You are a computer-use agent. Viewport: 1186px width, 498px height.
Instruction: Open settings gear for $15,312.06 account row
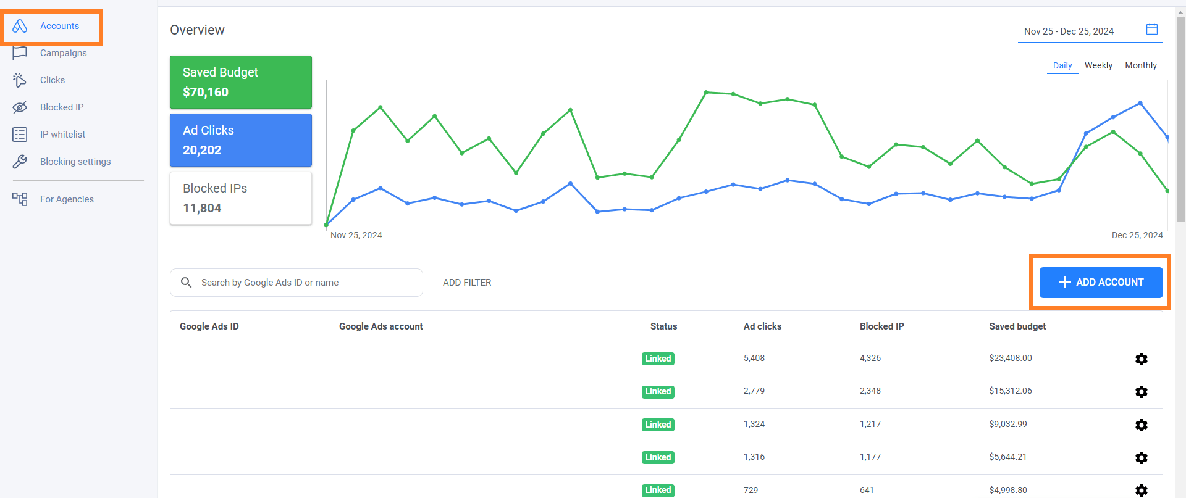(x=1141, y=392)
